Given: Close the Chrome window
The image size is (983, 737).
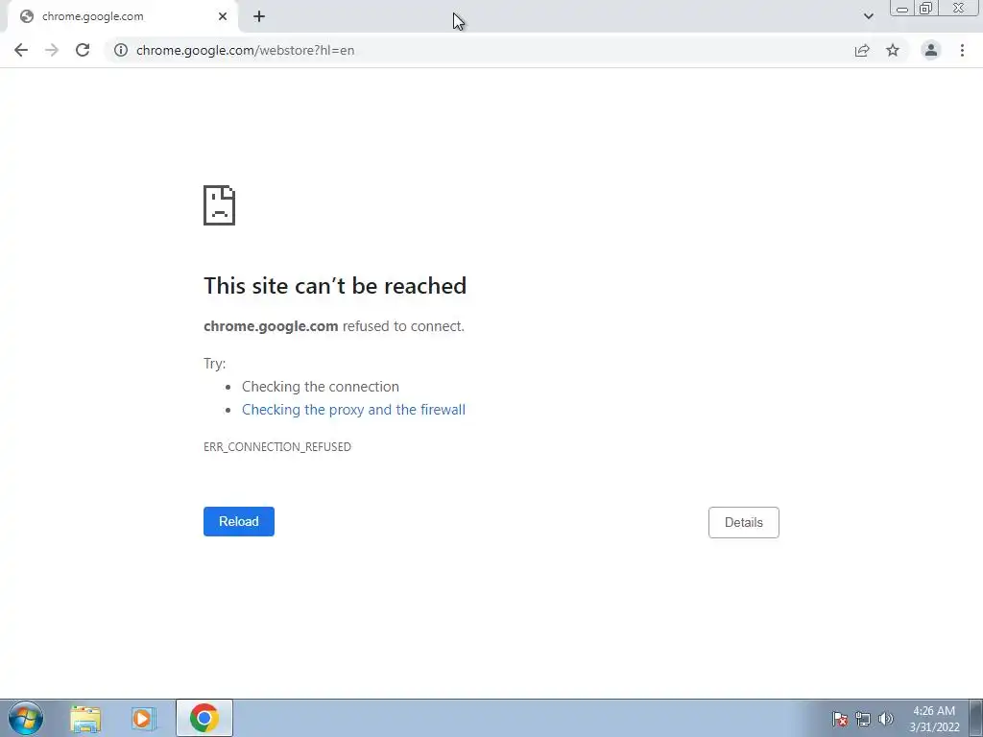Looking at the screenshot, I should click(x=959, y=8).
